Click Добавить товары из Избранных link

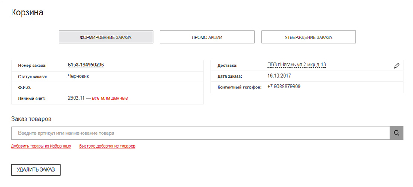point(41,146)
